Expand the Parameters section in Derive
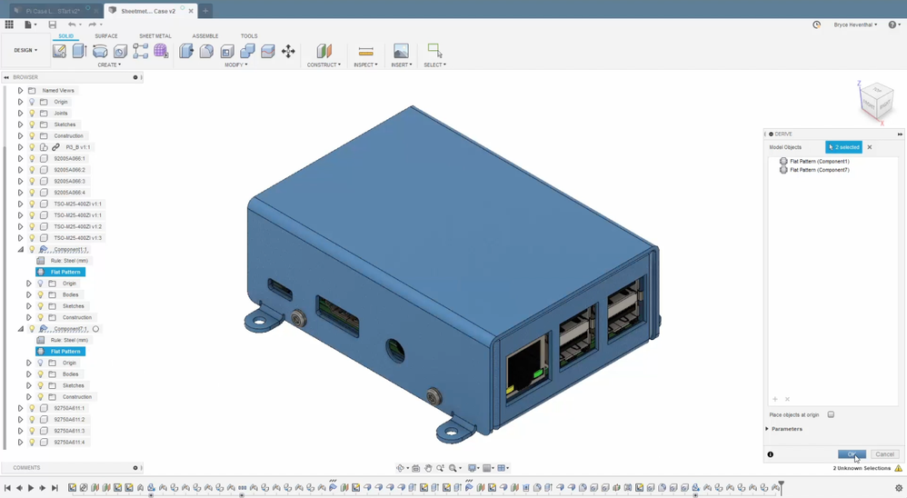This screenshot has height=498, width=907. pyautogui.click(x=768, y=429)
